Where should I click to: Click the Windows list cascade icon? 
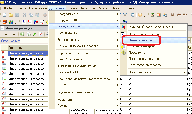pos(133,15)
